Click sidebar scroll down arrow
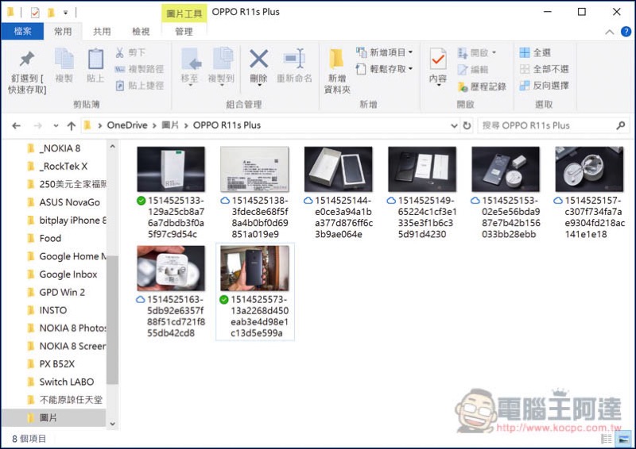This screenshot has height=449, width=636. coord(112,424)
